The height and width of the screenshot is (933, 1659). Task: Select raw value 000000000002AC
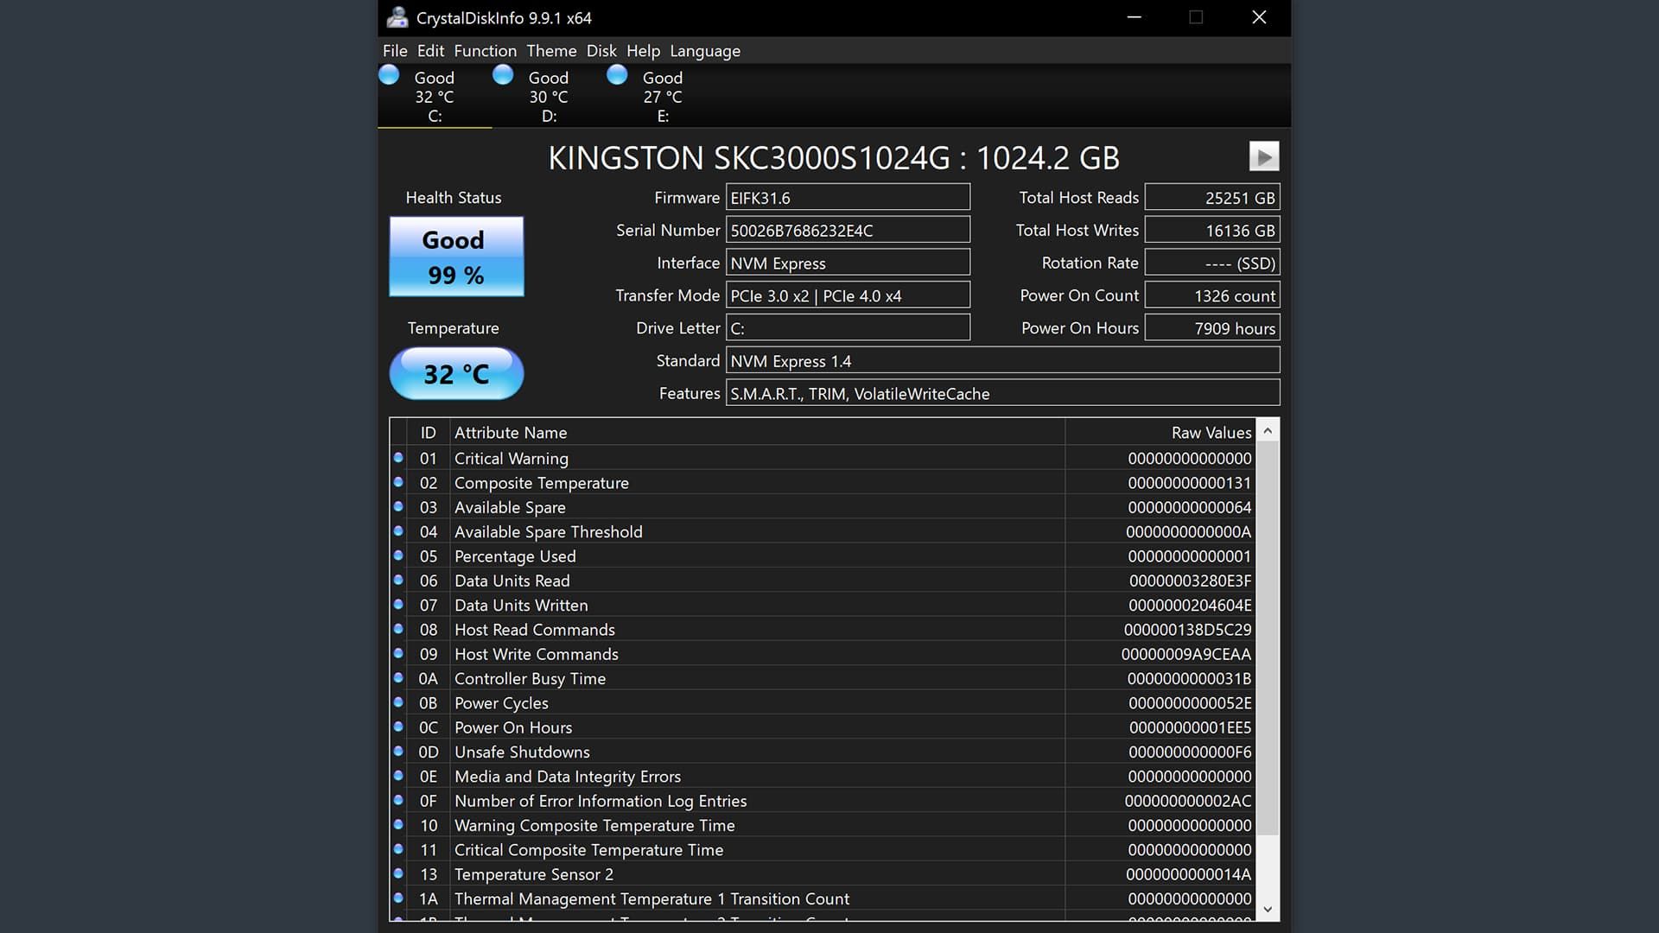tap(1188, 801)
